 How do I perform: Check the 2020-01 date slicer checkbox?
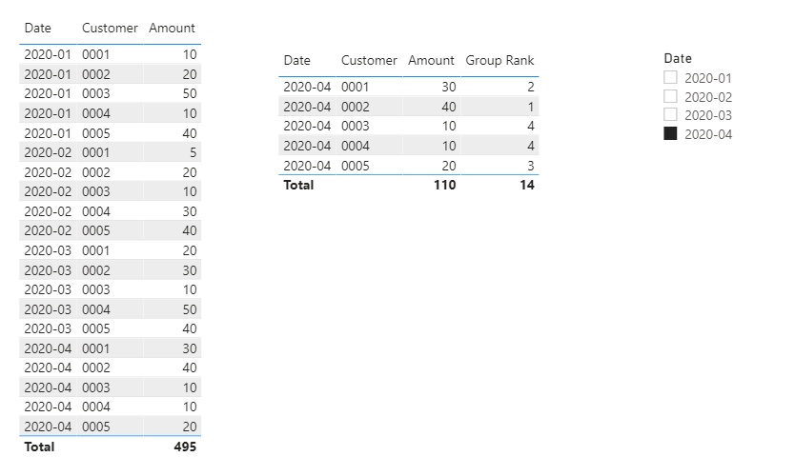click(x=670, y=77)
